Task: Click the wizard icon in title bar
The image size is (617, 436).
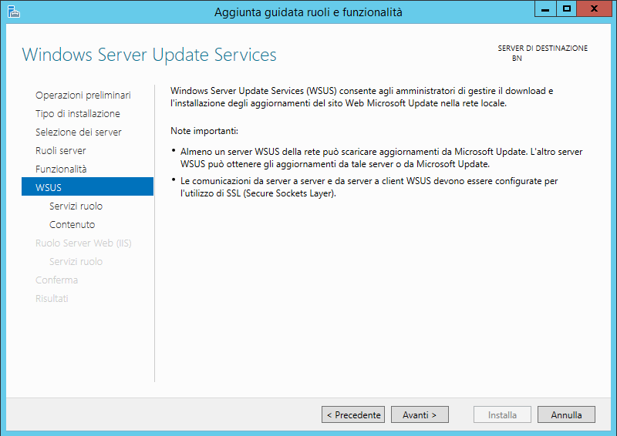Action: coord(13,12)
